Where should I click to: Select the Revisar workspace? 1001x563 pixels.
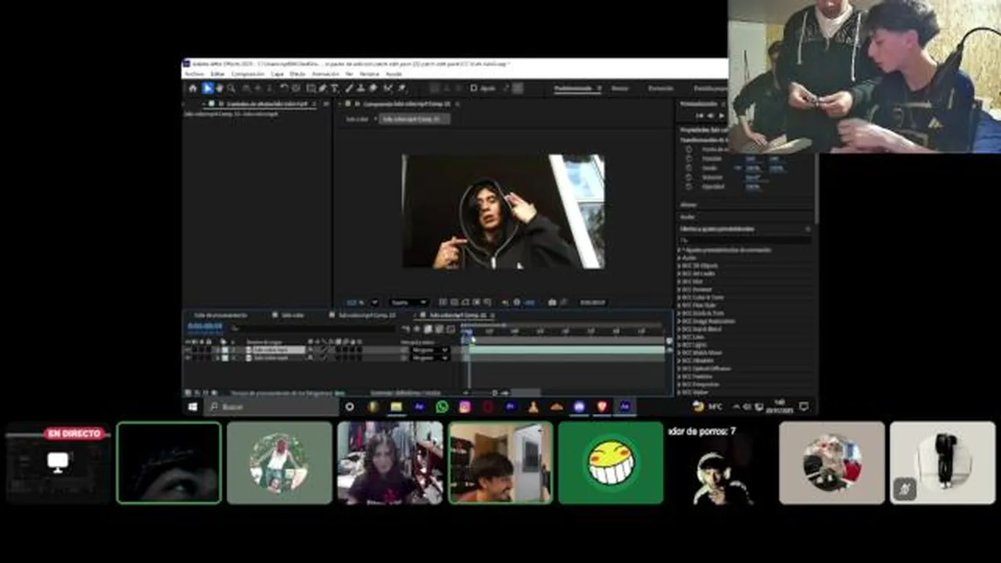tap(620, 88)
